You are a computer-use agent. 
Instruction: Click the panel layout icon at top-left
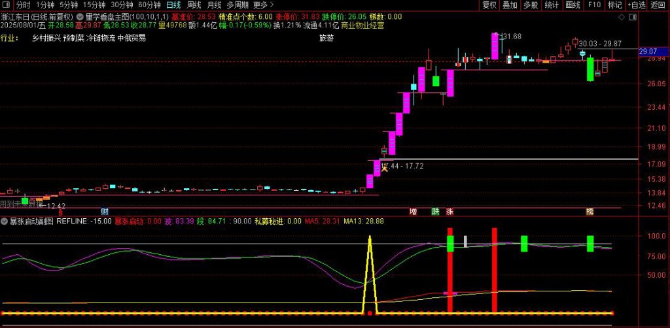tap(7, 5)
